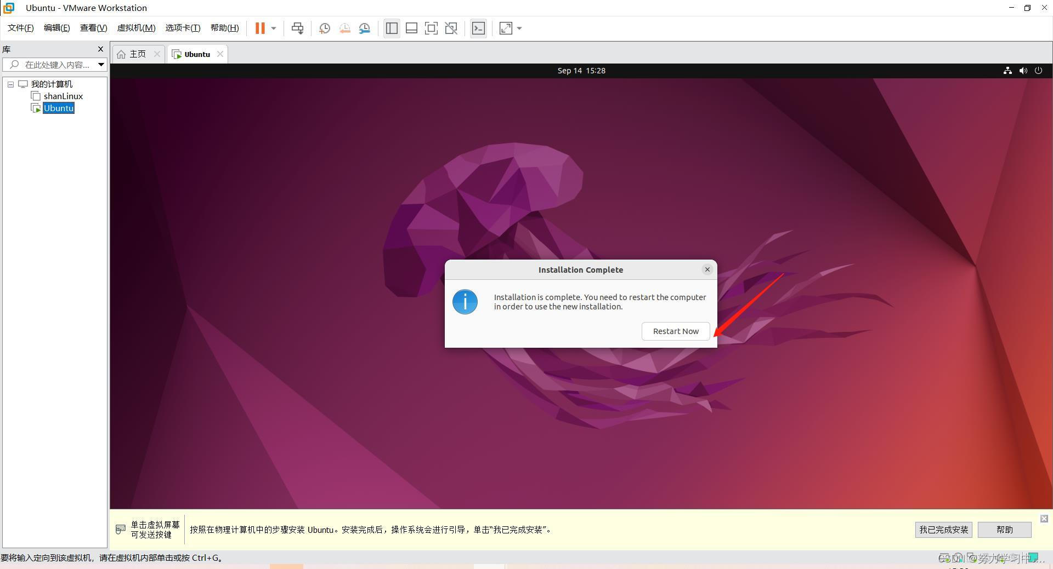Enter full screen mode
Viewport: 1053px width, 569px height.
click(431, 28)
